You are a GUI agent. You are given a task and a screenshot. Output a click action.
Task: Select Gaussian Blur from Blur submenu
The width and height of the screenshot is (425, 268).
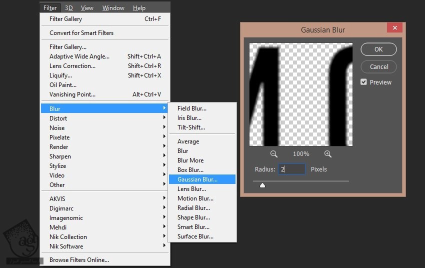click(x=197, y=179)
